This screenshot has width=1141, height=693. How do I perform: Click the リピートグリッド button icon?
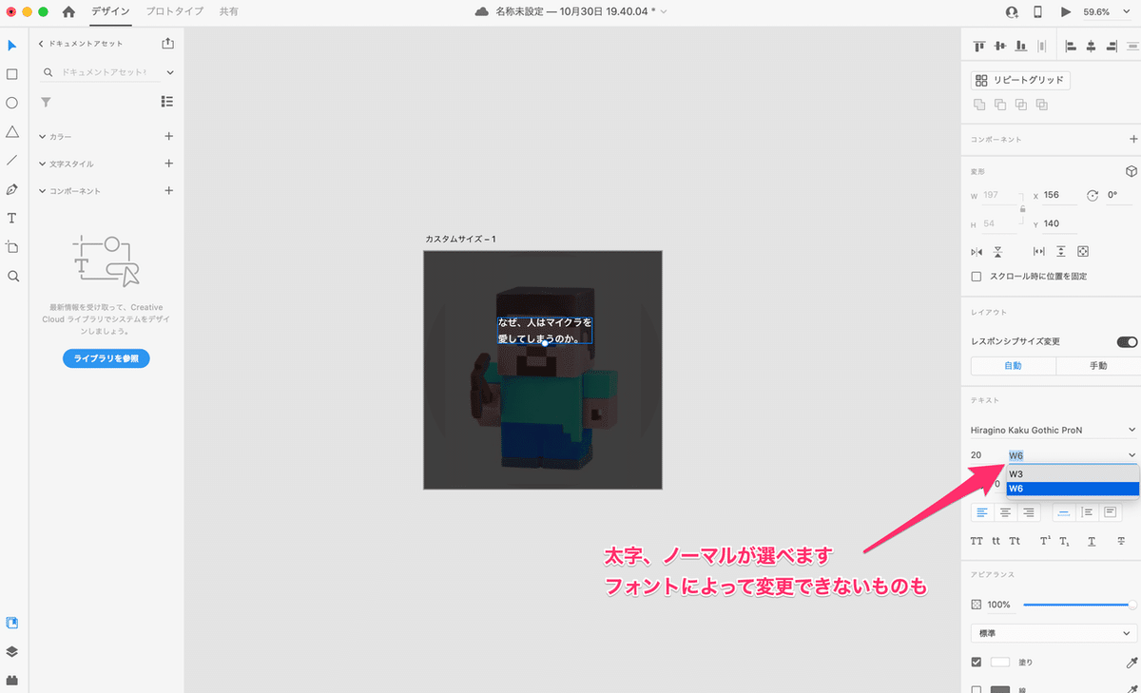(980, 80)
